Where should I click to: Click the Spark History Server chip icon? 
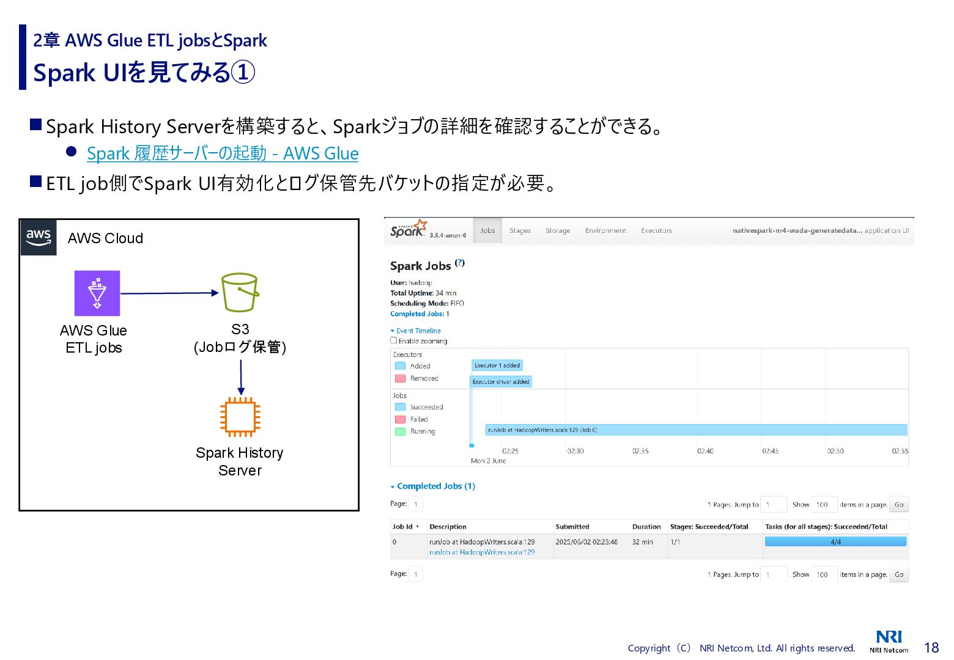click(240, 417)
